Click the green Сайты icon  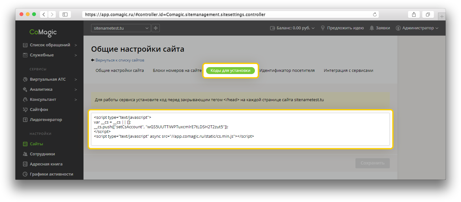click(x=25, y=144)
